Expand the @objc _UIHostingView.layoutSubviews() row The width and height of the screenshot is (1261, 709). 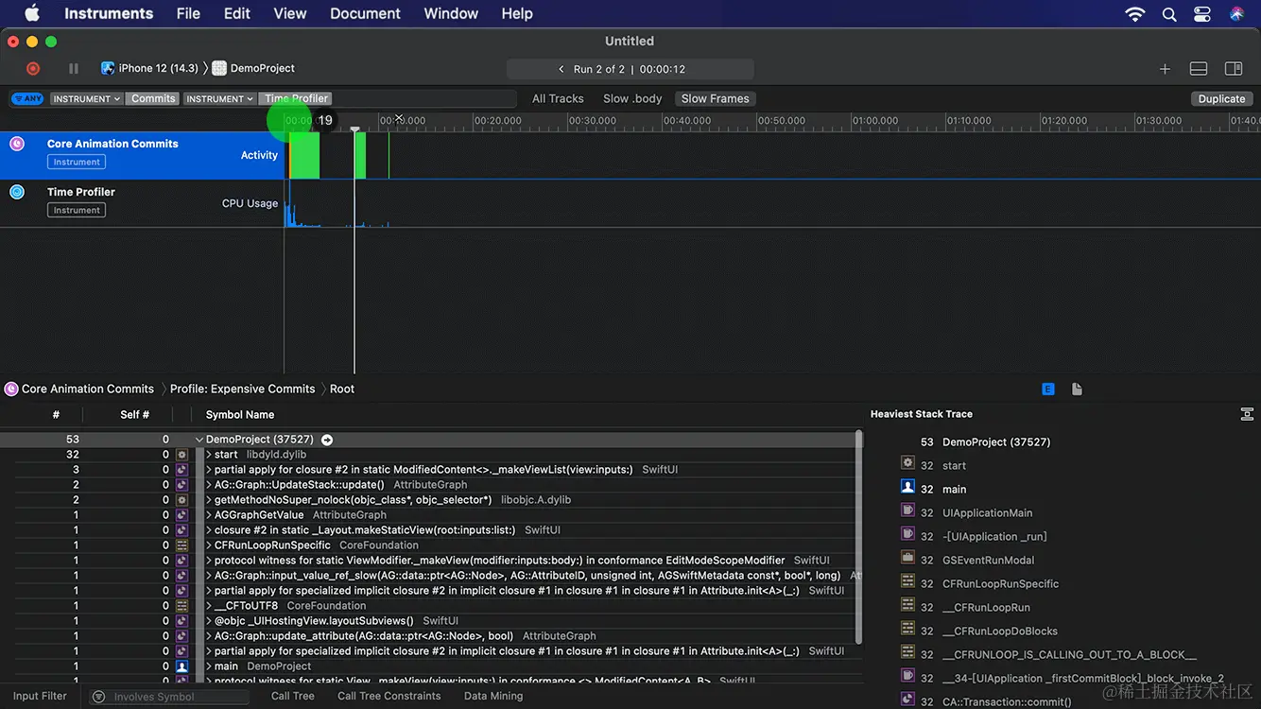(209, 621)
